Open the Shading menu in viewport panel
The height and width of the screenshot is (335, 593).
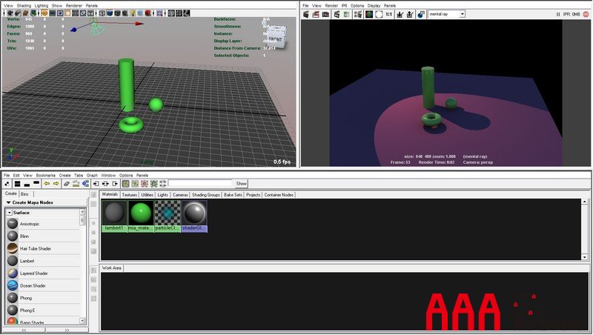point(24,6)
